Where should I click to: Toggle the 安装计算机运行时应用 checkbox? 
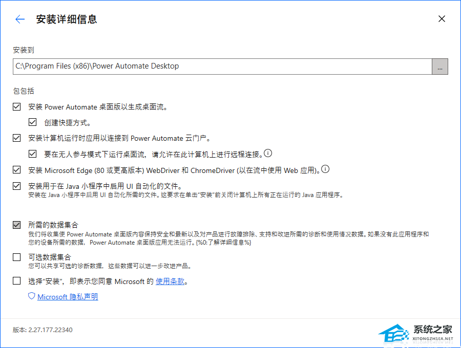click(x=17, y=138)
